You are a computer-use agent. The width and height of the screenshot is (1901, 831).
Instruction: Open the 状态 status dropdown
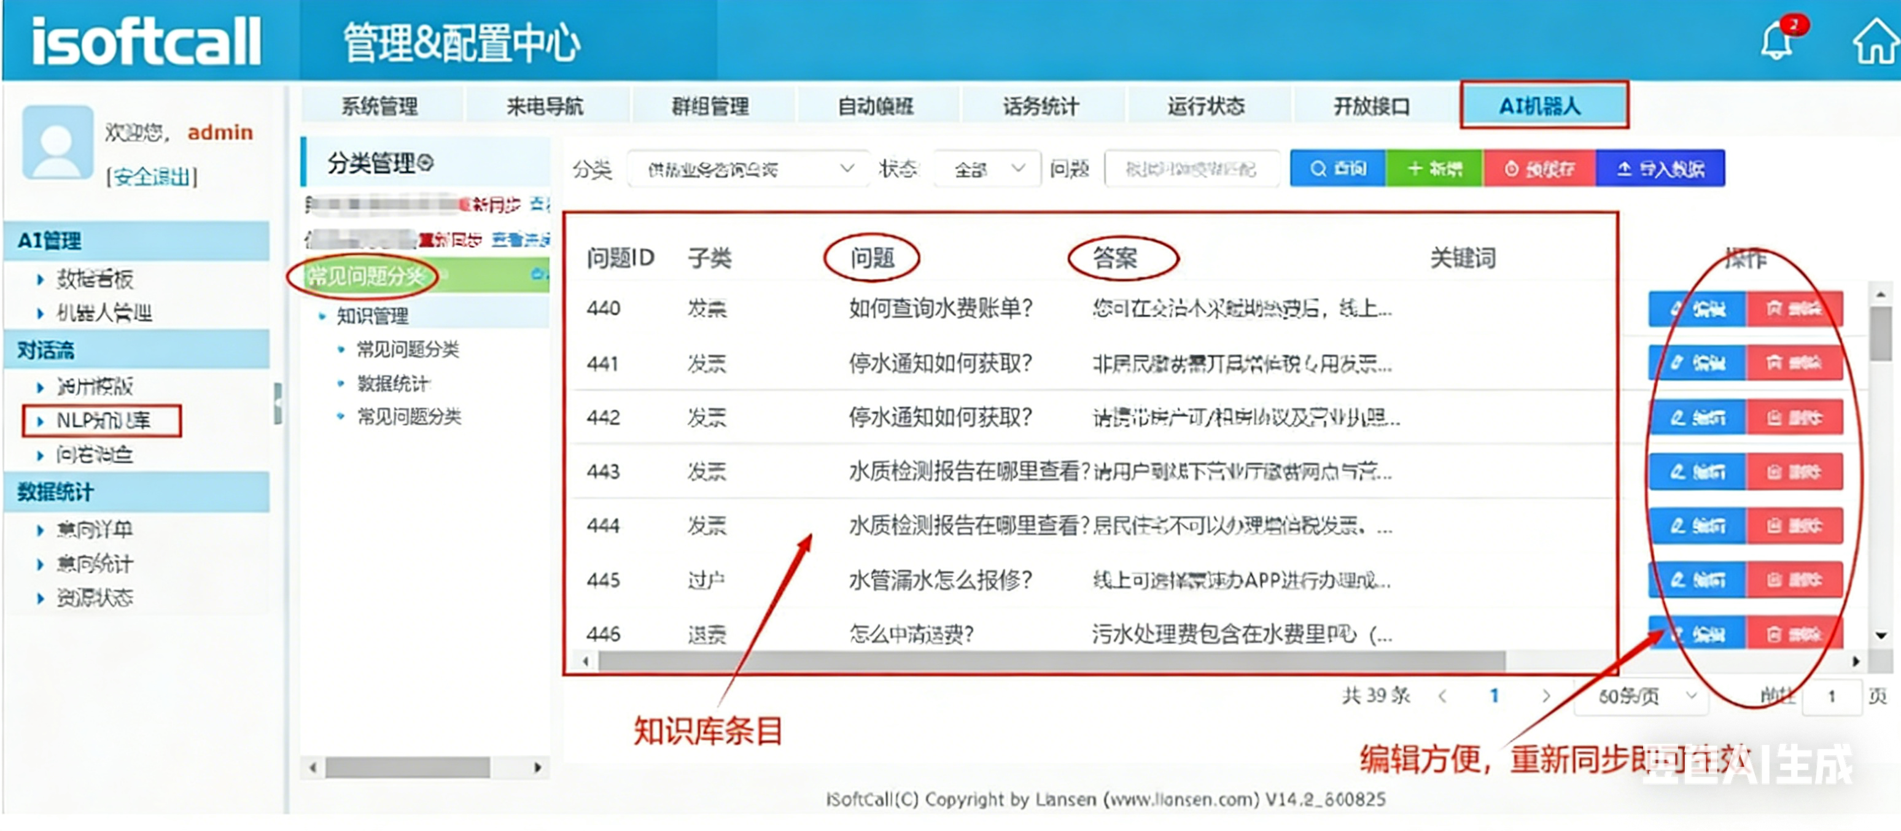[987, 169]
